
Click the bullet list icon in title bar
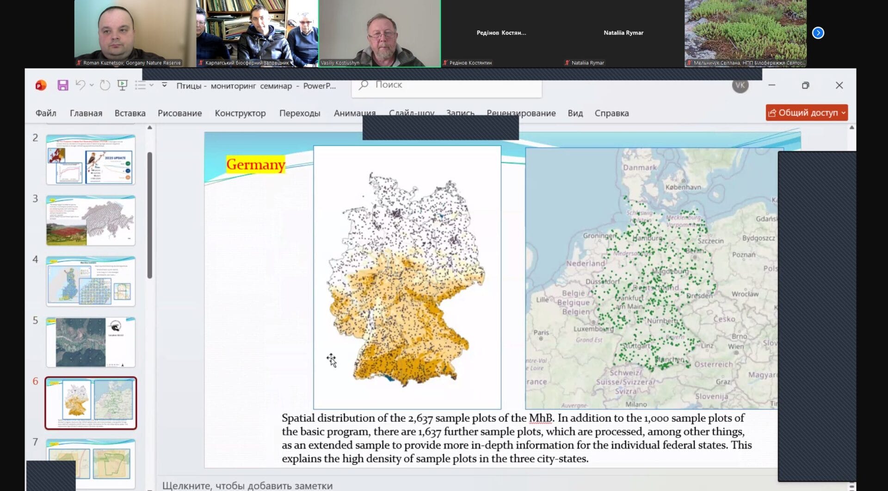point(140,85)
